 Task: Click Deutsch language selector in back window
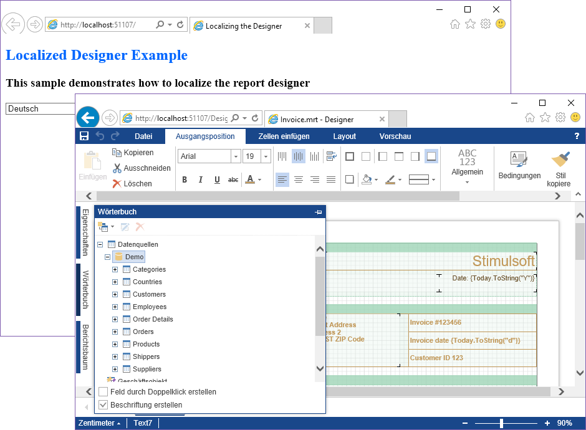tap(41, 108)
